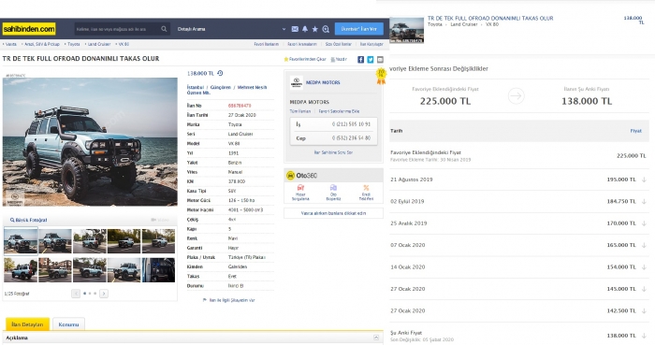The image size is (655, 345).
Task: Click search magnifier in search box
Action: point(164,29)
